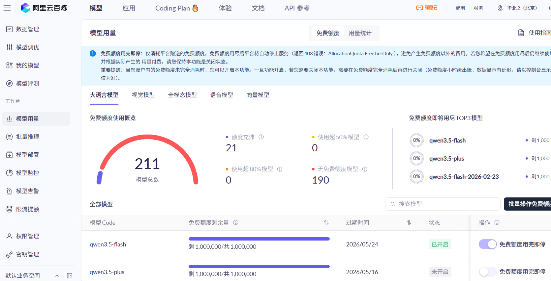Select the 大语言模型 tab
The image size is (551, 281).
point(104,95)
